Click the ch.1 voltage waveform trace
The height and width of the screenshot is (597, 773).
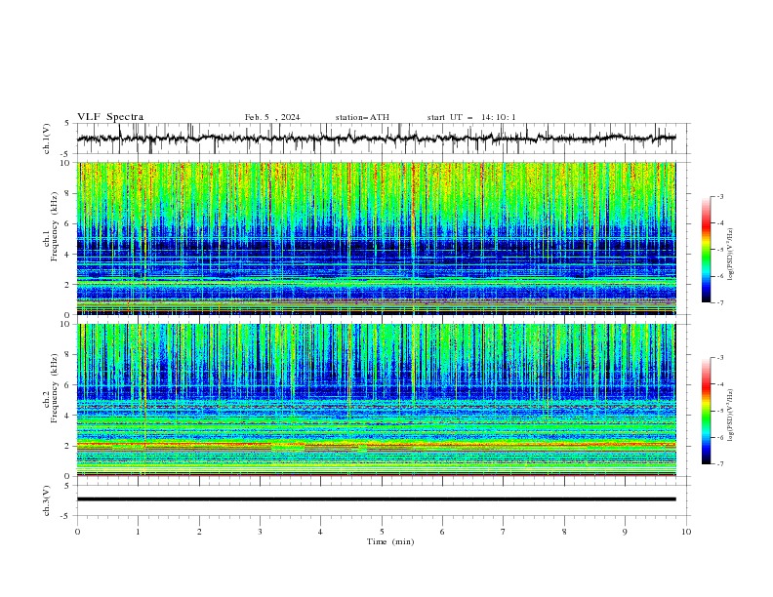pyautogui.click(x=376, y=139)
